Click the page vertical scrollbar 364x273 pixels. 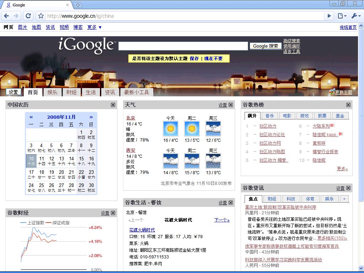(x=361, y=114)
